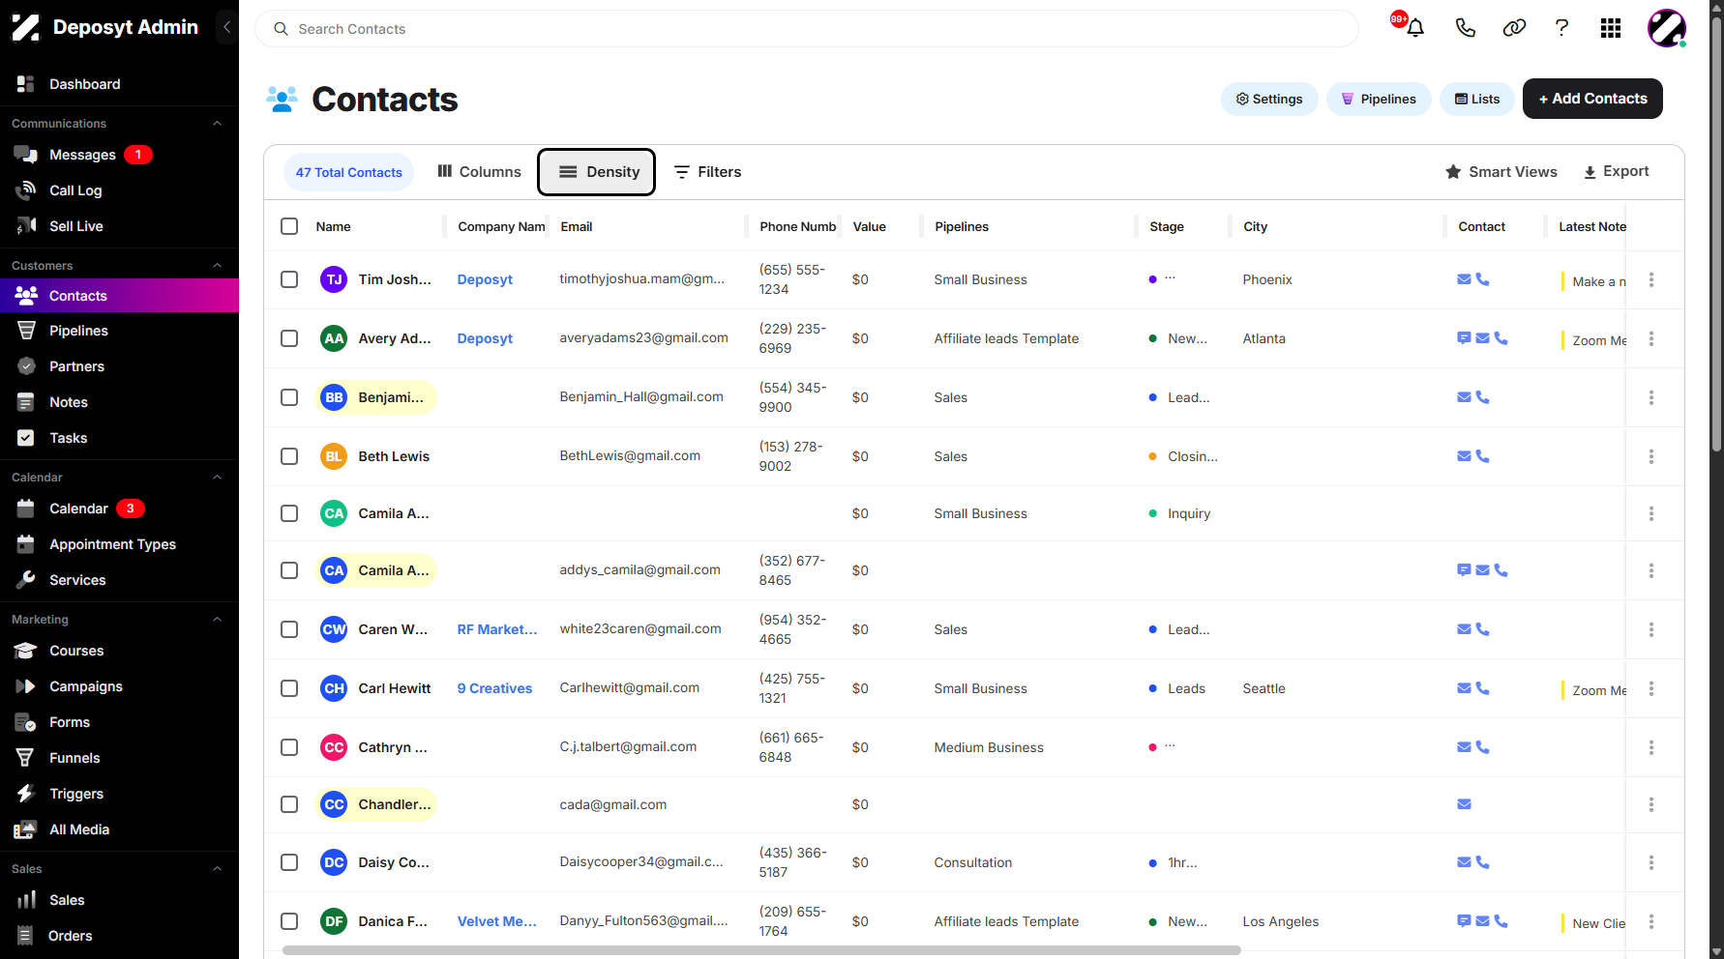Screen dimensions: 1724x959
Task: Click the Add Contacts button
Action: [1592, 99]
